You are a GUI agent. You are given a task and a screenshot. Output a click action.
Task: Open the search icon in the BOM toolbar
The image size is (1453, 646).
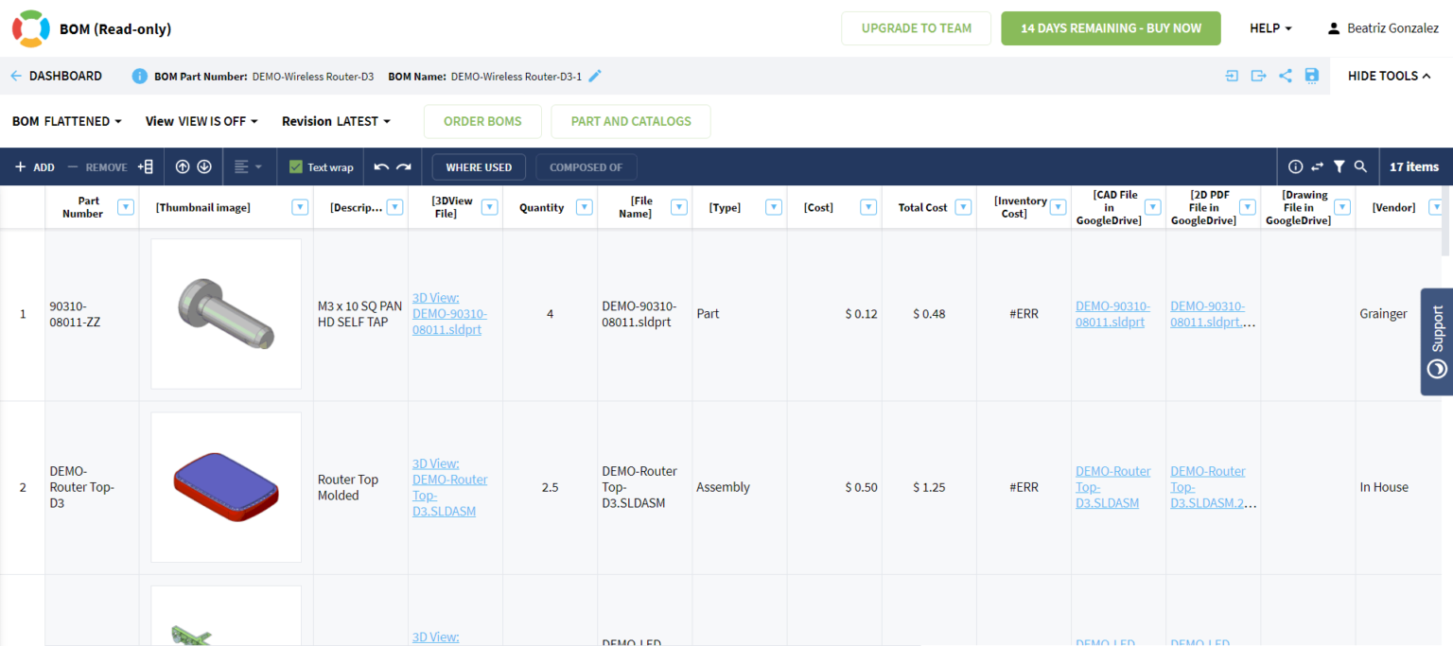pos(1360,166)
